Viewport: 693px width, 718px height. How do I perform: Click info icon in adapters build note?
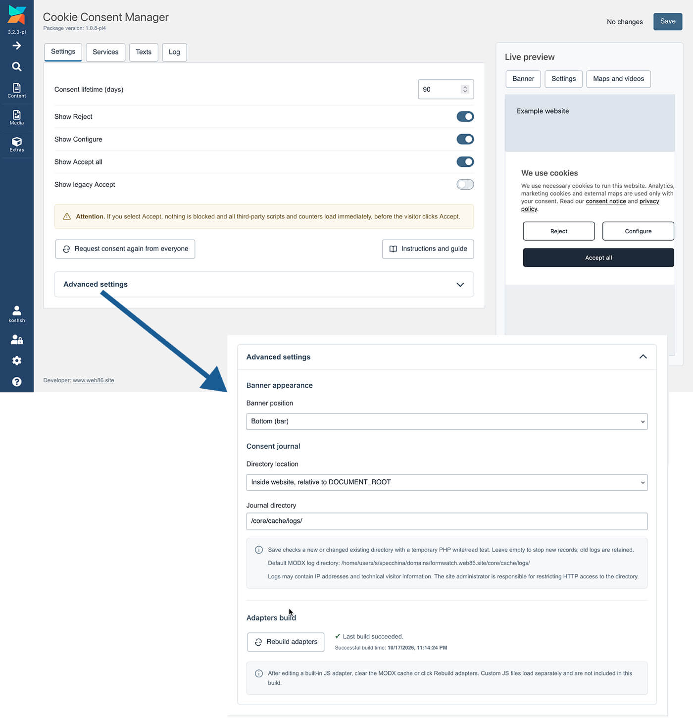(x=258, y=673)
